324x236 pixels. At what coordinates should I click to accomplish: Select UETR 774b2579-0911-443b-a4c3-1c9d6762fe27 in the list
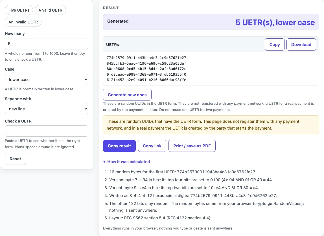[x=146, y=58]
